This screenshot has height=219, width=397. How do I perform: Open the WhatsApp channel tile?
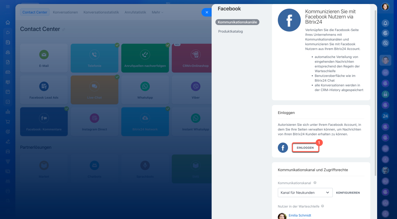pos(145,90)
